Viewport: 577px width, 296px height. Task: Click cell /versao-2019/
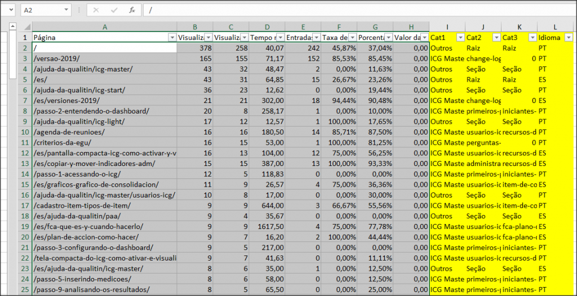(x=104, y=59)
